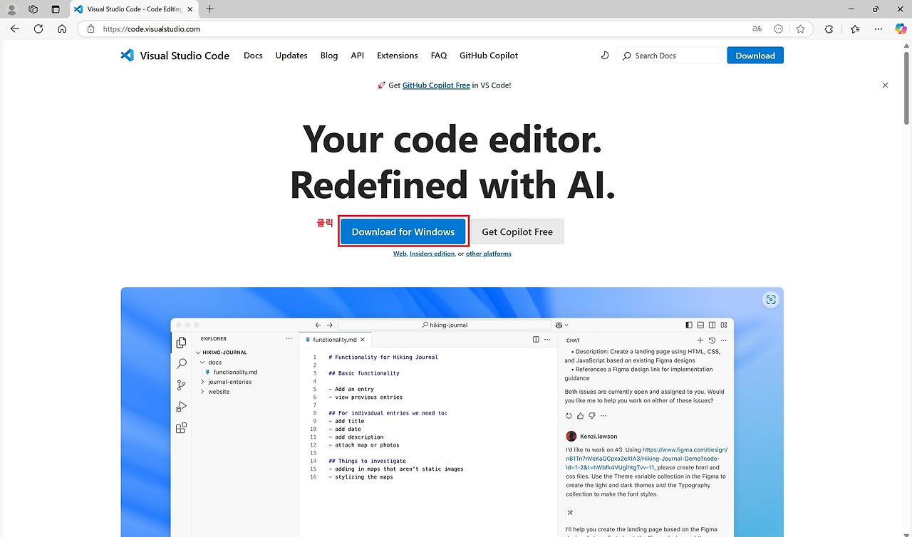The width and height of the screenshot is (912, 537).
Task: Open the GitHub Copilot navigation item
Action: (489, 56)
